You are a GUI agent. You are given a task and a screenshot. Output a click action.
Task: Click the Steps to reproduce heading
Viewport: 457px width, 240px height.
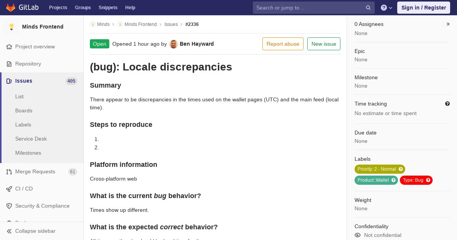121,125
